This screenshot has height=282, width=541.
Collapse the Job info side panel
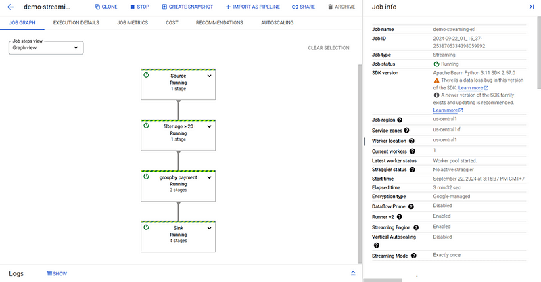pos(532,7)
